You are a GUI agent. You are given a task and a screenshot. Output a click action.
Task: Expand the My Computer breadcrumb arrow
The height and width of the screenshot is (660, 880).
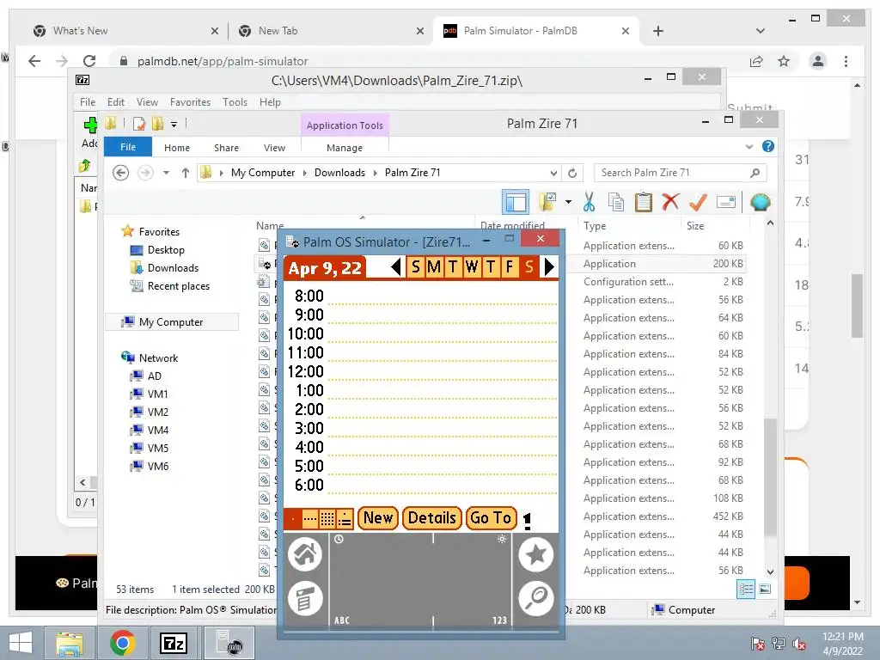click(x=305, y=173)
